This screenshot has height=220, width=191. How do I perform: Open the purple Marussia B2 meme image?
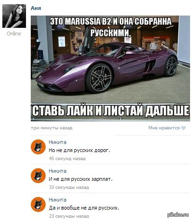tap(110, 68)
